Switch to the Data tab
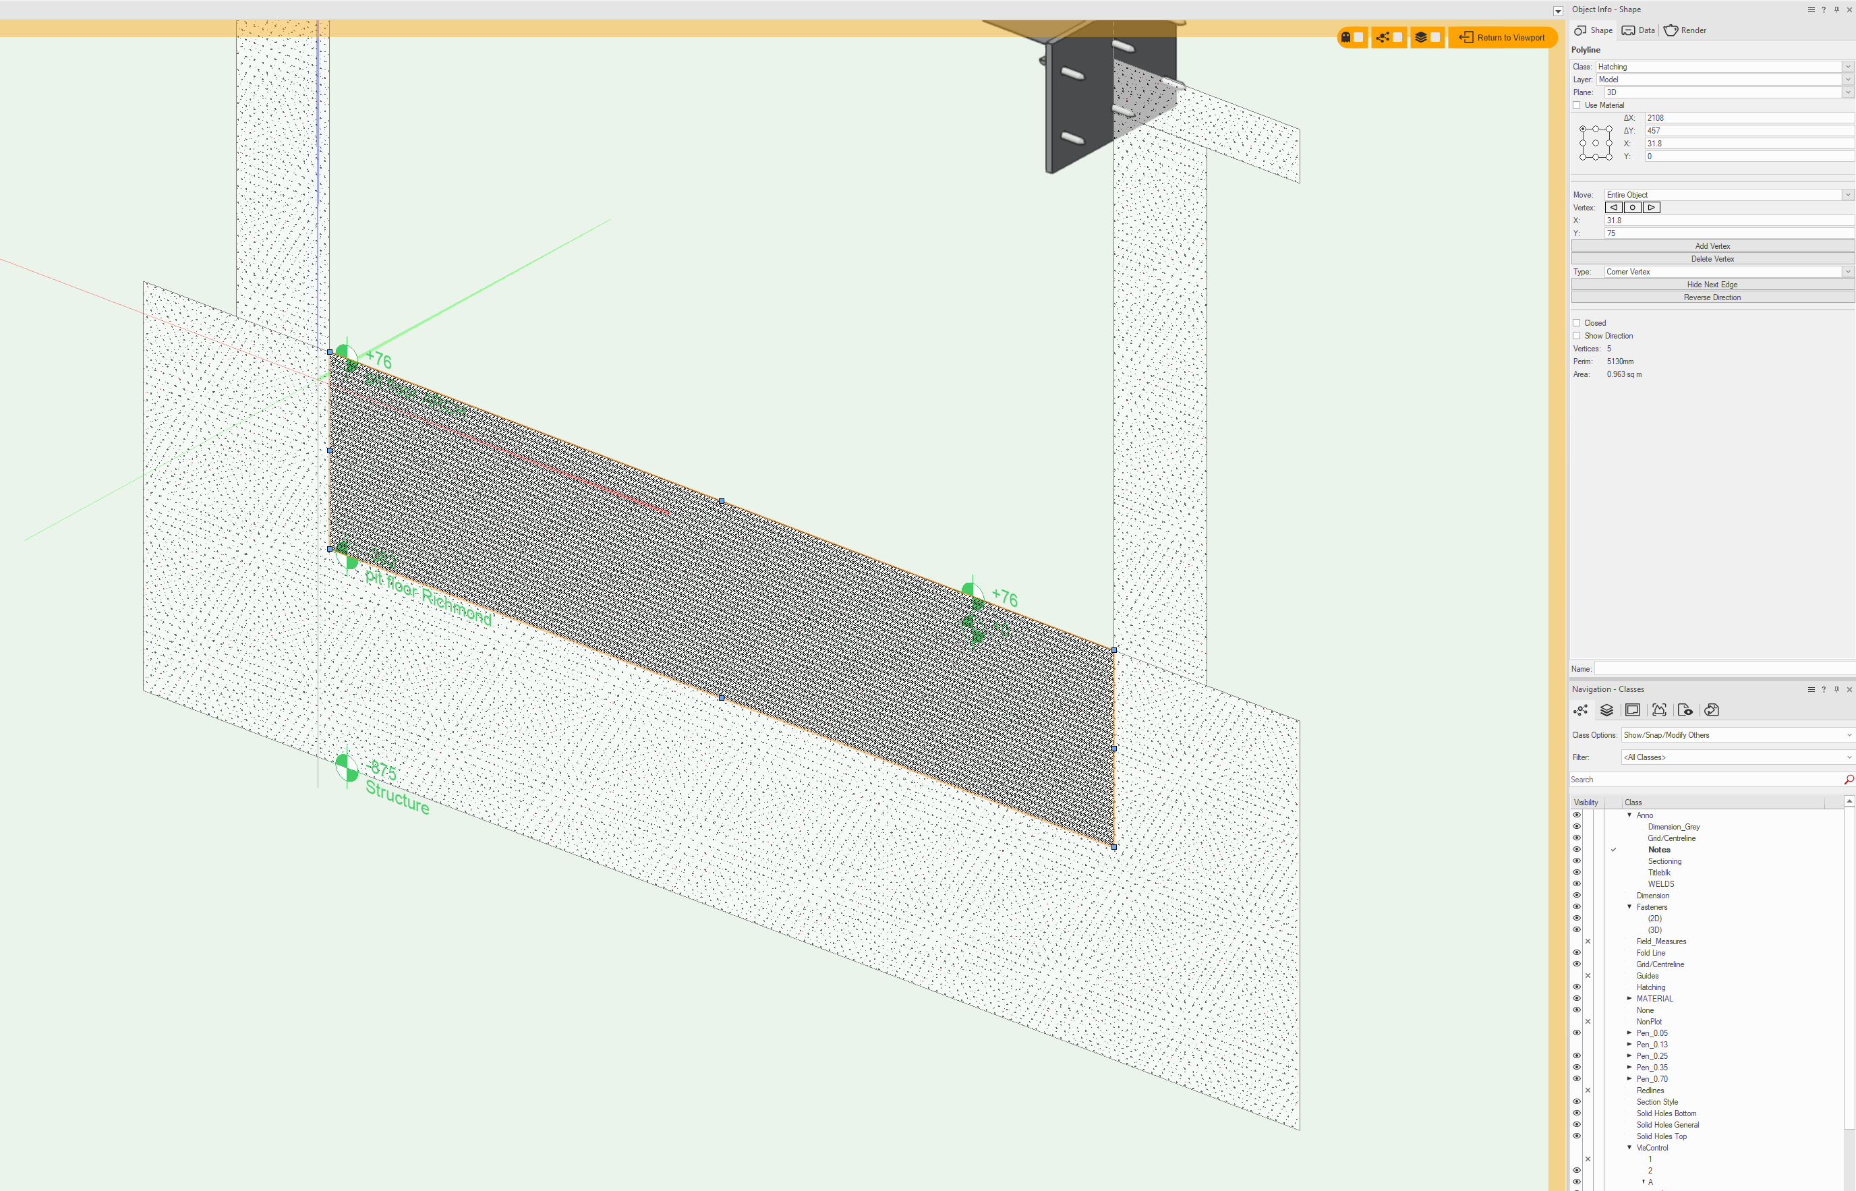The height and width of the screenshot is (1191, 1856). (1639, 30)
